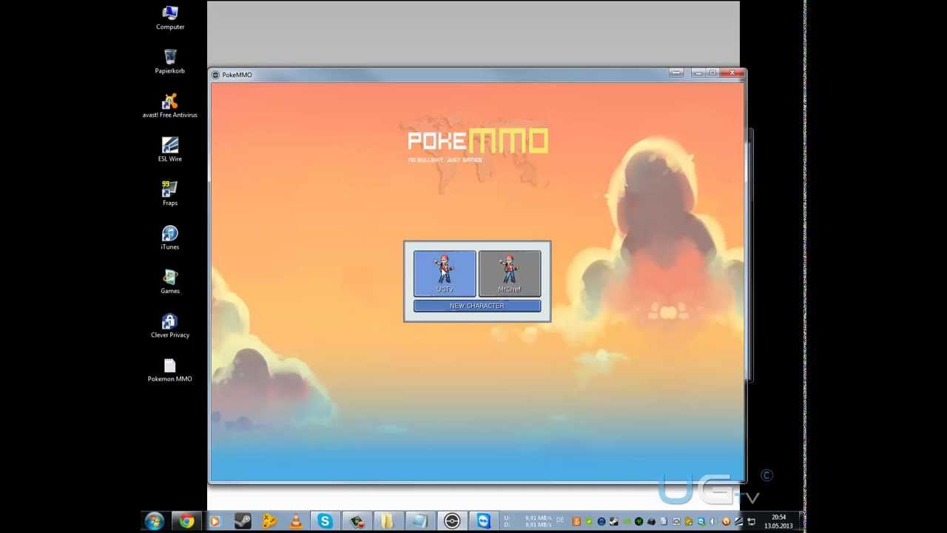Open TeamViewer from the taskbar
This screenshot has width=947, height=533.
click(x=483, y=521)
